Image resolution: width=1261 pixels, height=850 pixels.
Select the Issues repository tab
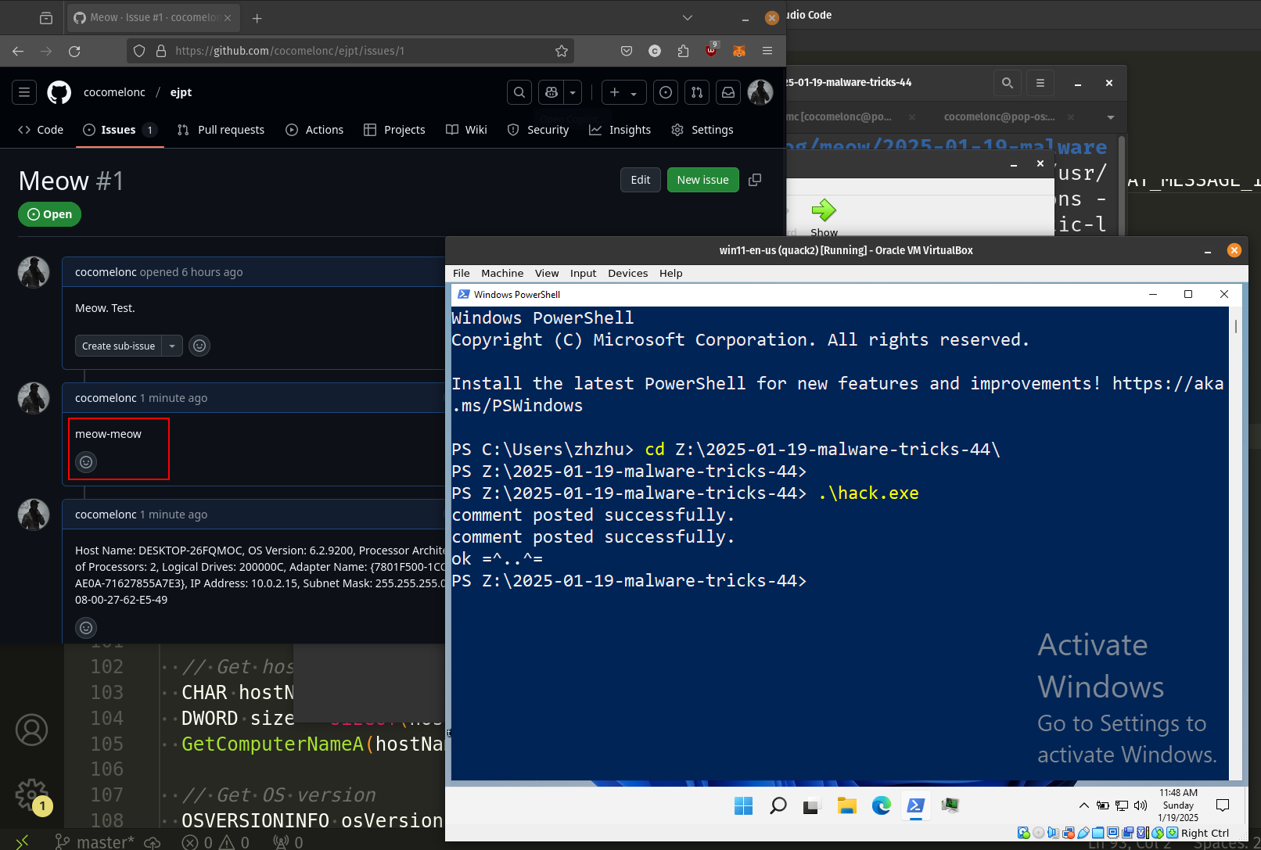[120, 130]
